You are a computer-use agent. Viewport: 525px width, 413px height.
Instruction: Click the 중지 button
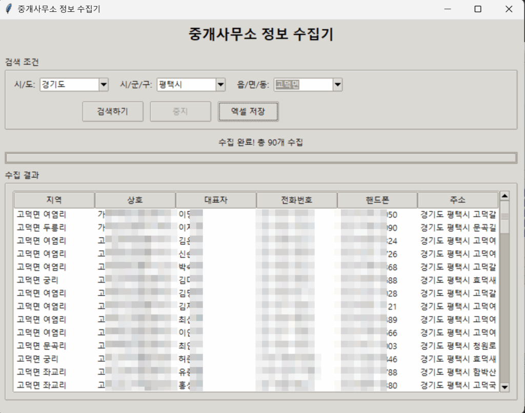point(180,111)
